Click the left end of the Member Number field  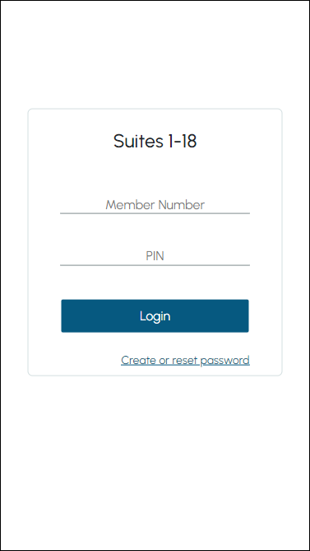click(x=65, y=205)
